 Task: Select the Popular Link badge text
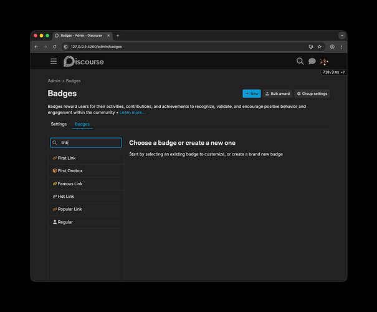[70, 209]
